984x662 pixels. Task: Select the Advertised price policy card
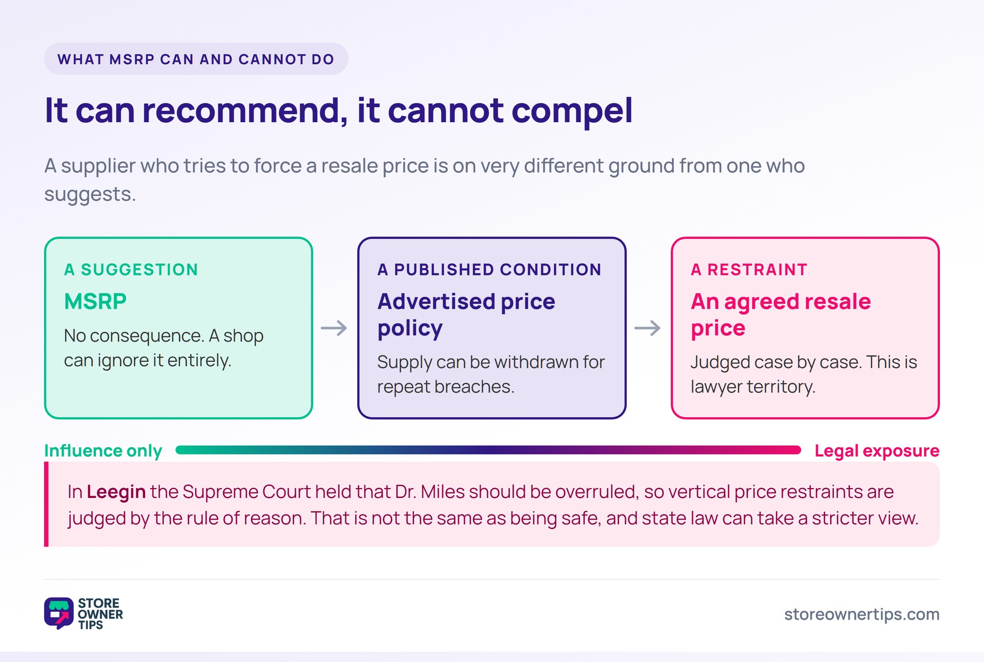(x=492, y=328)
